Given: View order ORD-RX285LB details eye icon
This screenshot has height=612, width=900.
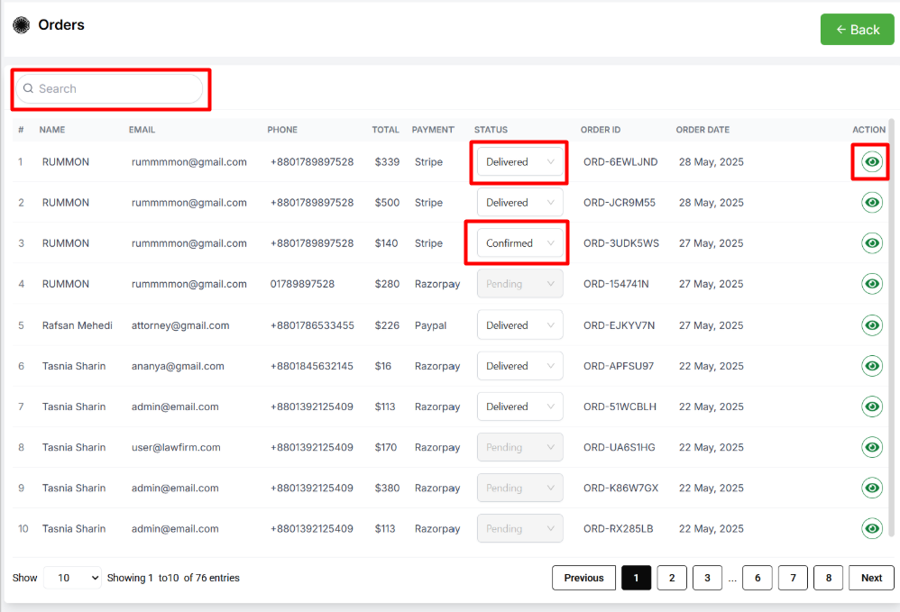Looking at the screenshot, I should click(x=871, y=529).
